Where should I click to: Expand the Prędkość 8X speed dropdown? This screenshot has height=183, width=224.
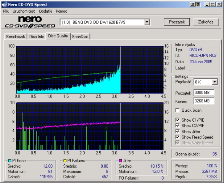click(214, 82)
